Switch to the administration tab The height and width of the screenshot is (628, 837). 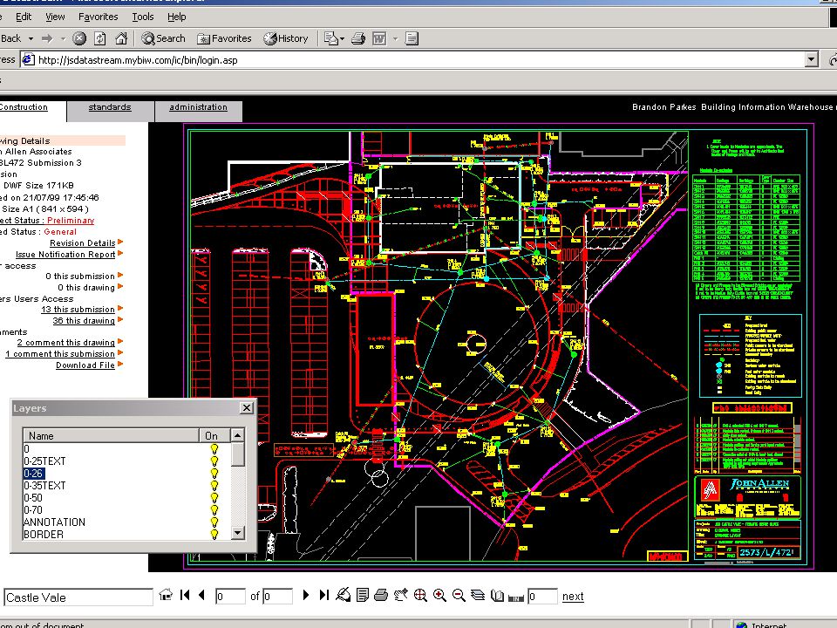[198, 107]
